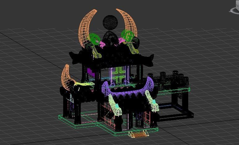Select the magenta panel under the main roof
Screen dimensions: 239x145
click(91, 72)
